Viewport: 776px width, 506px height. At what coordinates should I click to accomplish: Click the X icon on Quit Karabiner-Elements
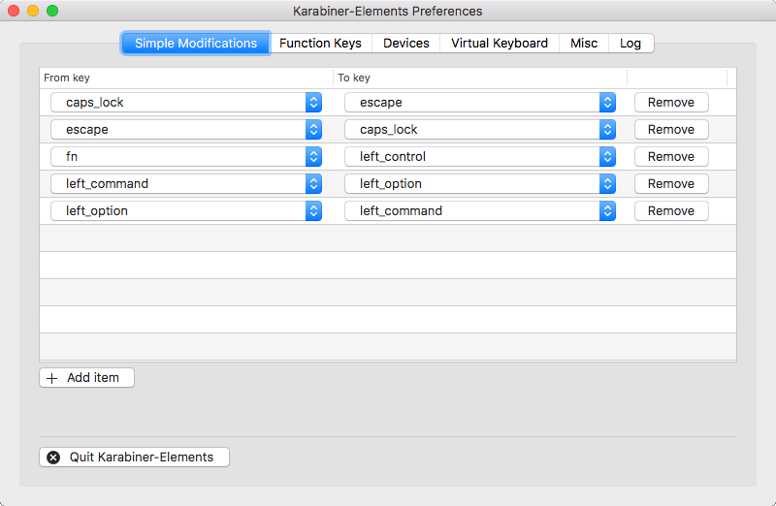(53, 458)
